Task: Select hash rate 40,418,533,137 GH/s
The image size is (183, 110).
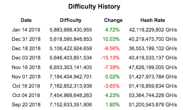Action: coord(153,58)
